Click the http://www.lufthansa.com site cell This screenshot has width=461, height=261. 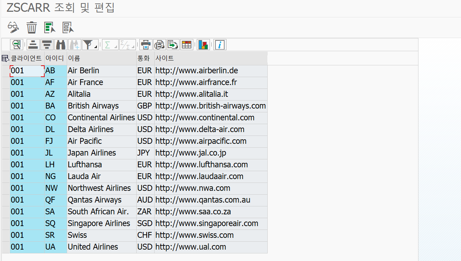(x=211, y=165)
